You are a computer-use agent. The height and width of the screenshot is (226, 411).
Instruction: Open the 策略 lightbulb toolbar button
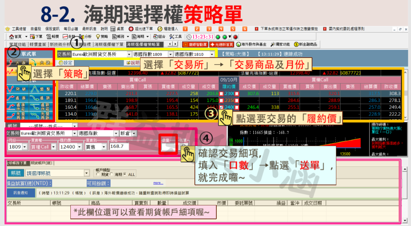[x=102, y=37]
